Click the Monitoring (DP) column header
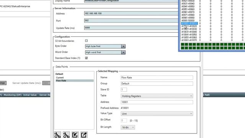Screen dimensions: 245x138 coord(13,95)
